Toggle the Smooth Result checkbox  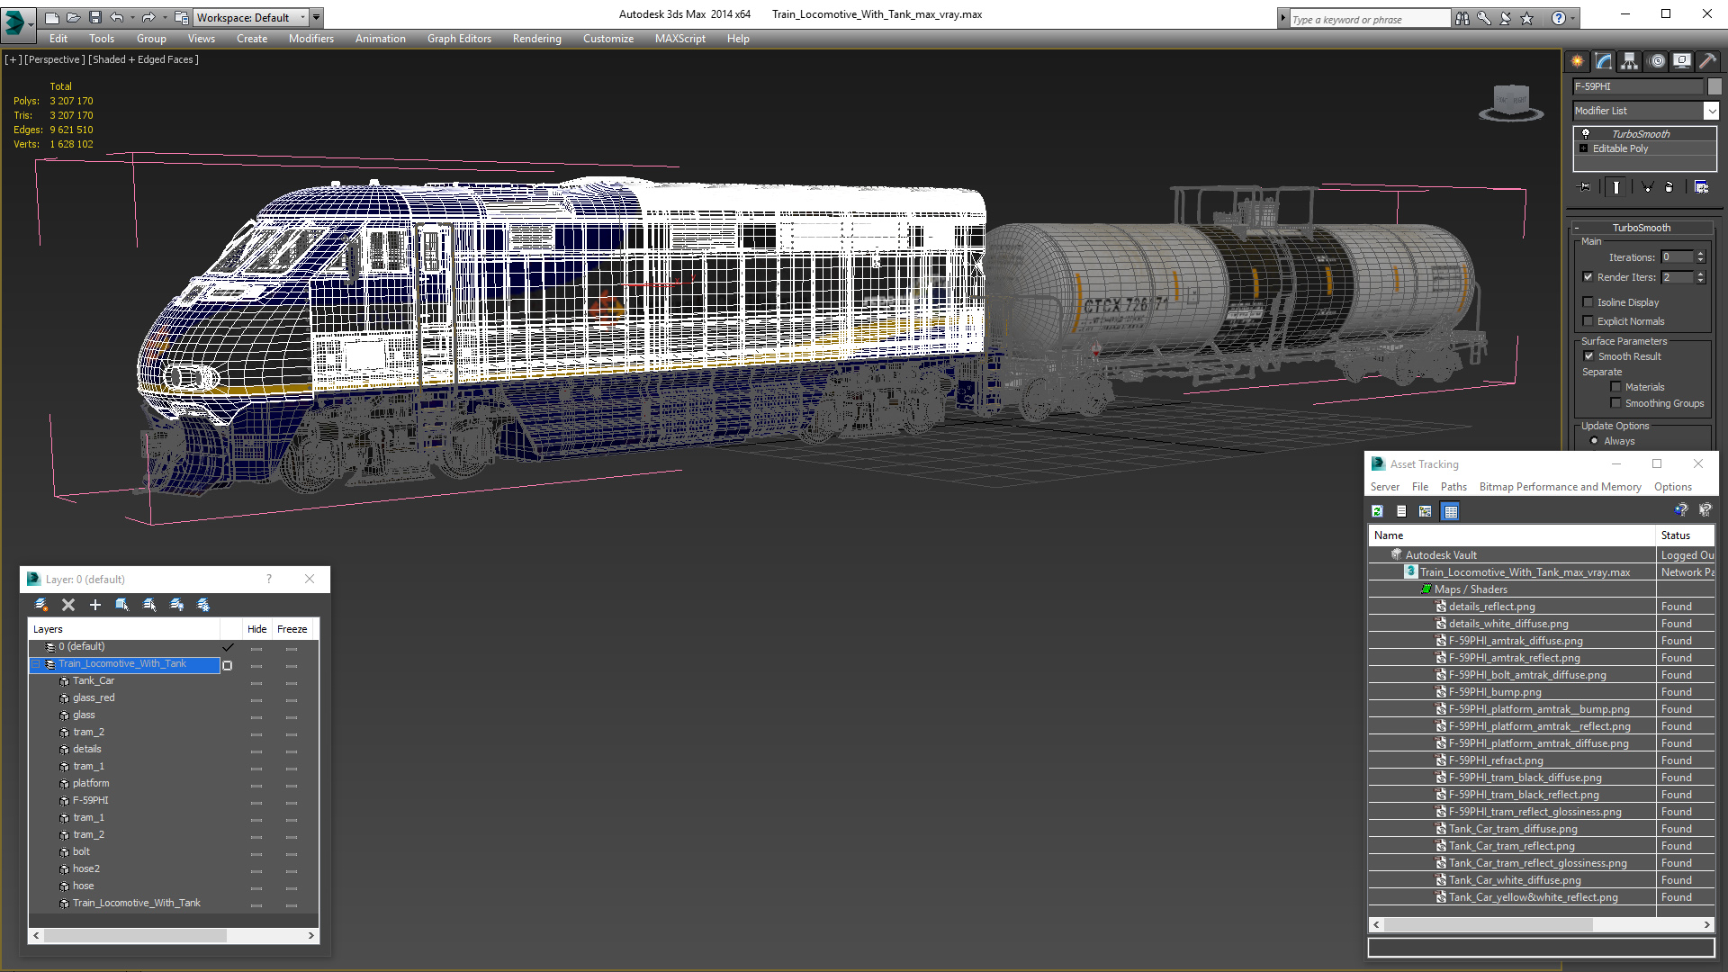click(x=1588, y=356)
